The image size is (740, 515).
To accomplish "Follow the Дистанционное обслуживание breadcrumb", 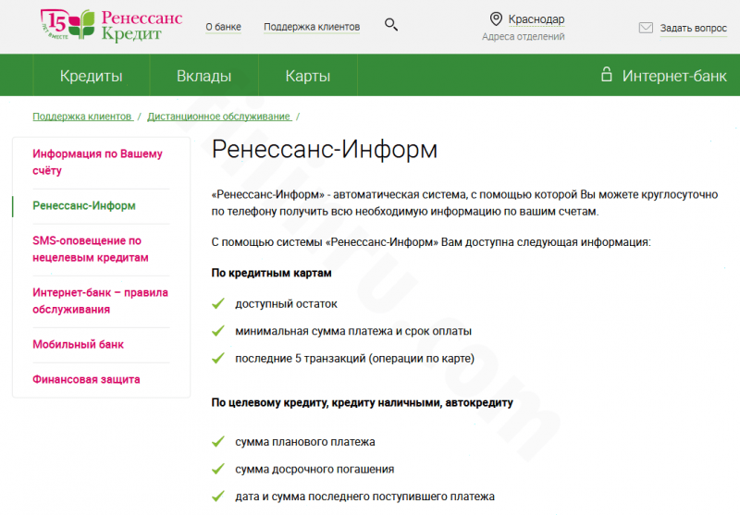I will click(x=219, y=116).
